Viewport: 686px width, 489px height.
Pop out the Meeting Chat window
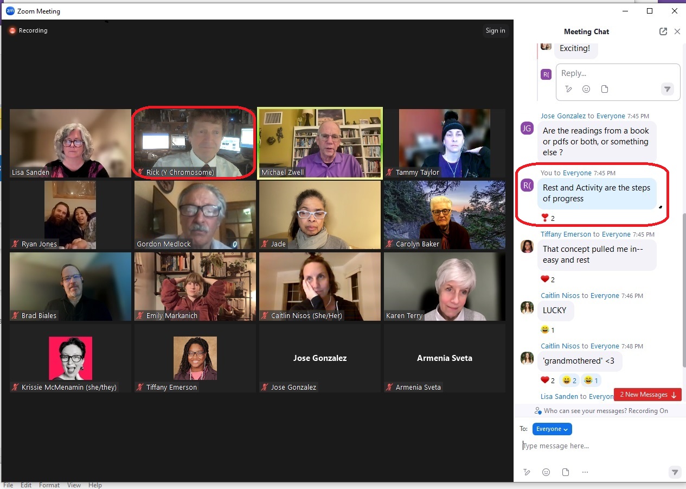coord(663,31)
